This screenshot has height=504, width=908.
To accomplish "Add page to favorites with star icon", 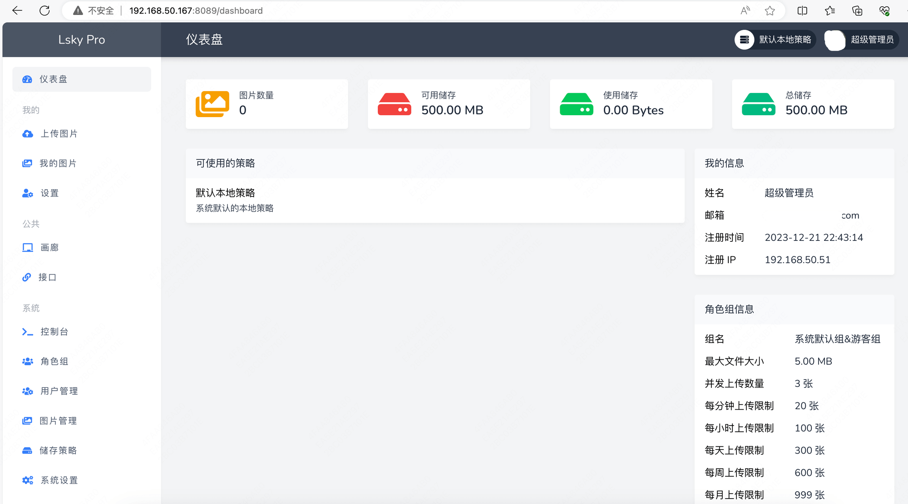I will [x=770, y=11].
